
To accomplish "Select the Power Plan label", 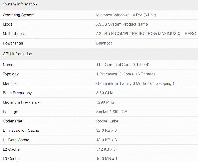I will pos(13,43).
